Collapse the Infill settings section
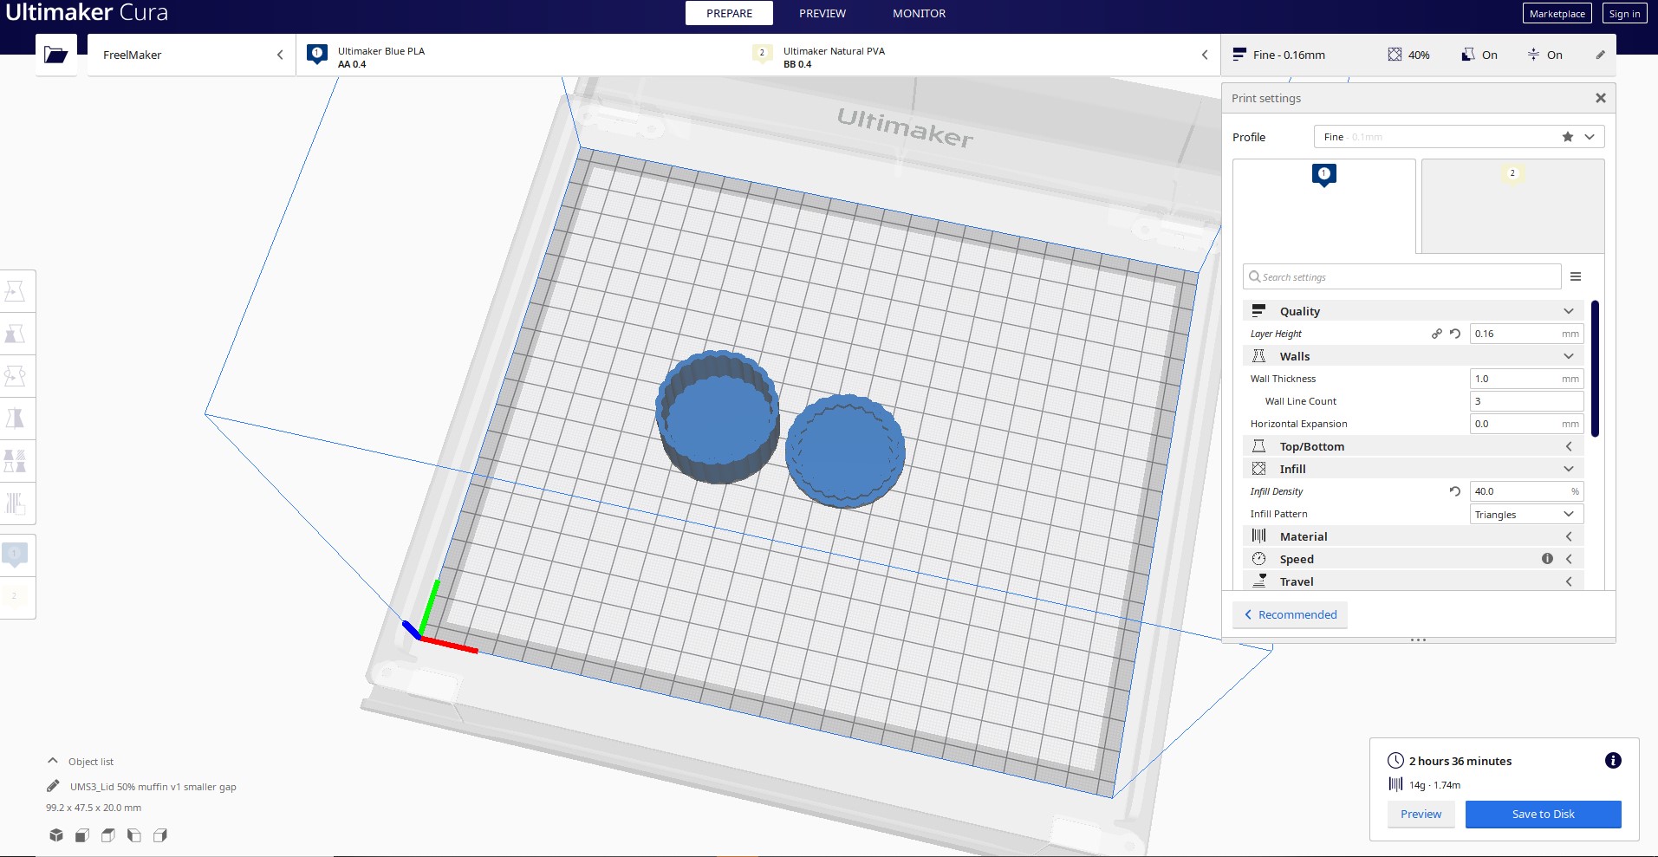This screenshot has width=1658, height=857. click(1413, 469)
